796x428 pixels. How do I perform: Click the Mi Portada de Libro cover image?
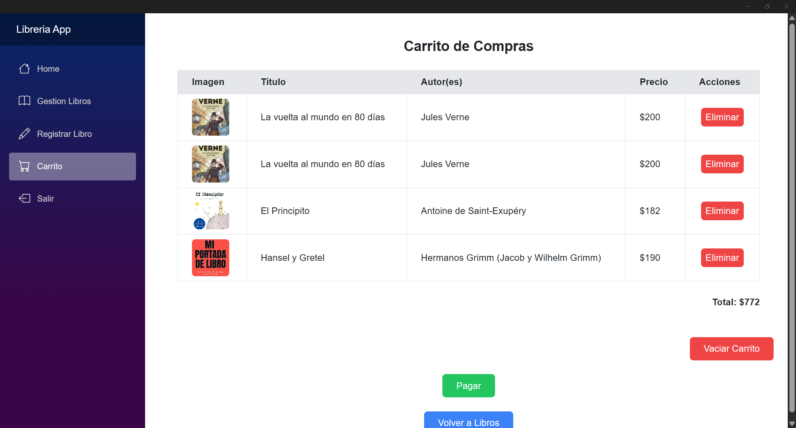211,258
